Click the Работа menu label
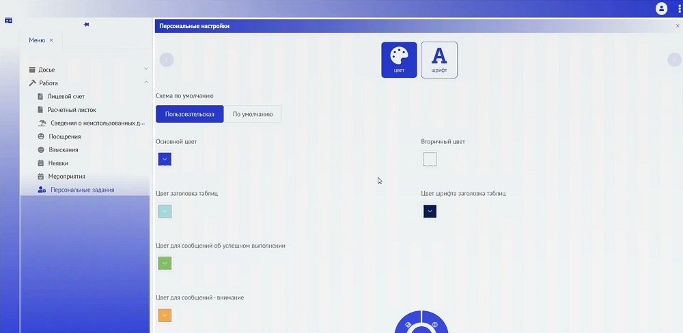The width and height of the screenshot is (683, 333). (x=48, y=83)
